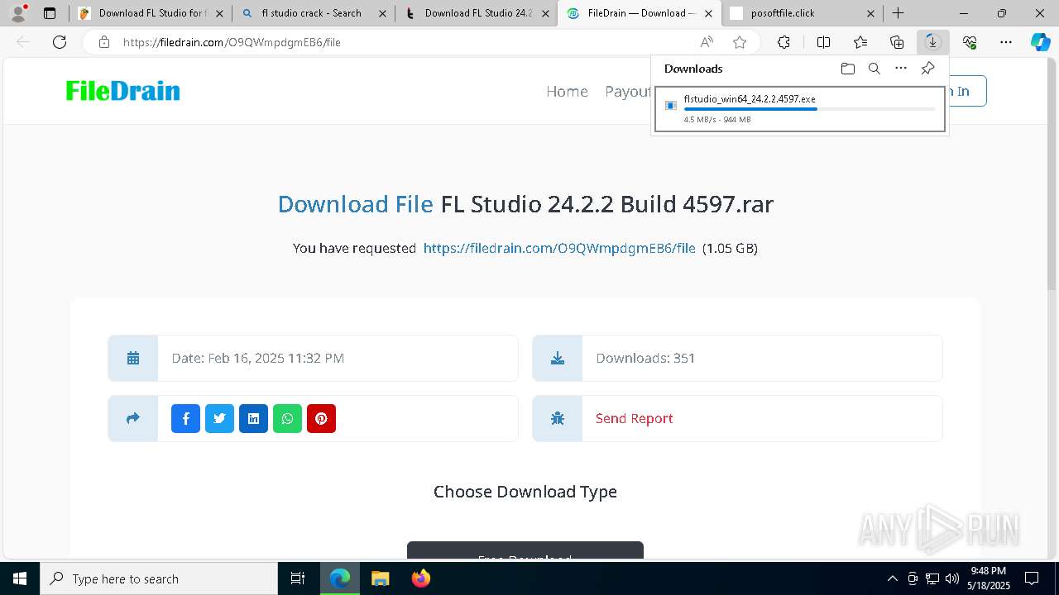Open volume control in system tray
Screen dimensions: 1059x595
[952, 578]
